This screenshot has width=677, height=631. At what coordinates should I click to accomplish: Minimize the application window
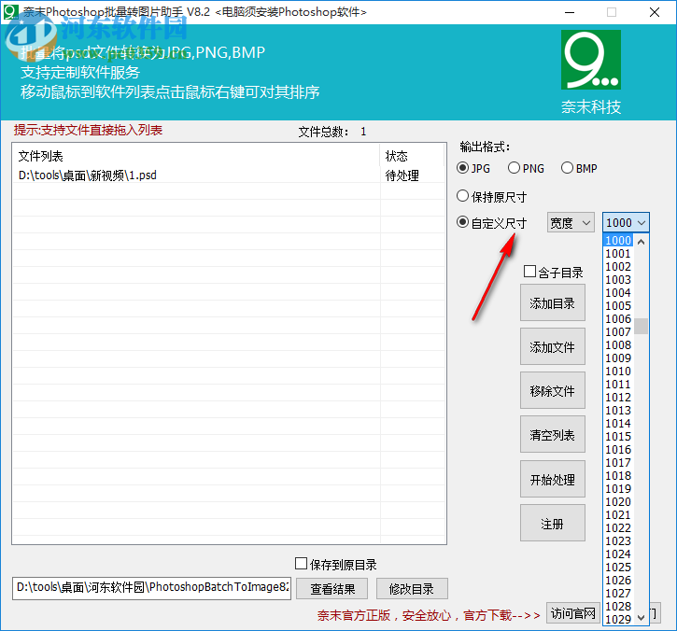570,12
